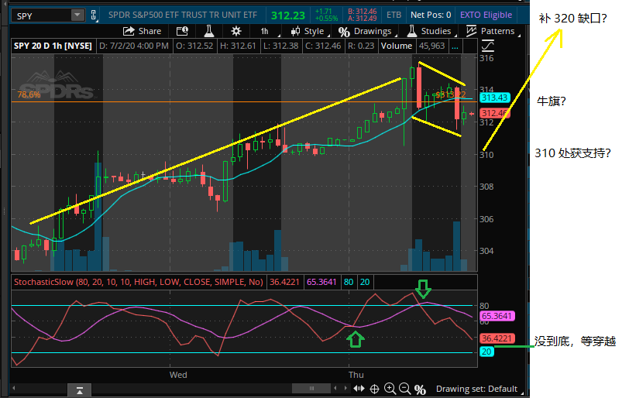
Task: Open the SPY symbol dropdown arrow
Action: (x=77, y=15)
